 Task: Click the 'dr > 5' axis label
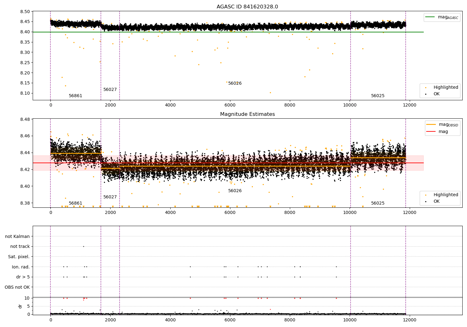pyautogui.click(x=23, y=277)
